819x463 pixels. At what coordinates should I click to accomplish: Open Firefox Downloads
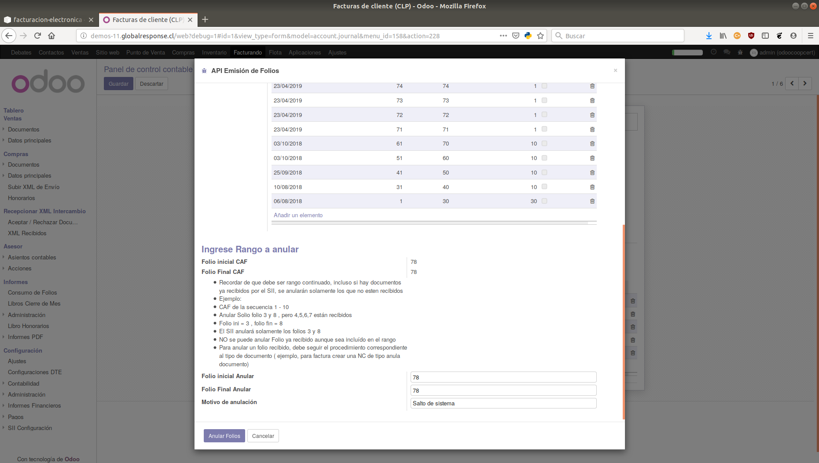point(709,36)
